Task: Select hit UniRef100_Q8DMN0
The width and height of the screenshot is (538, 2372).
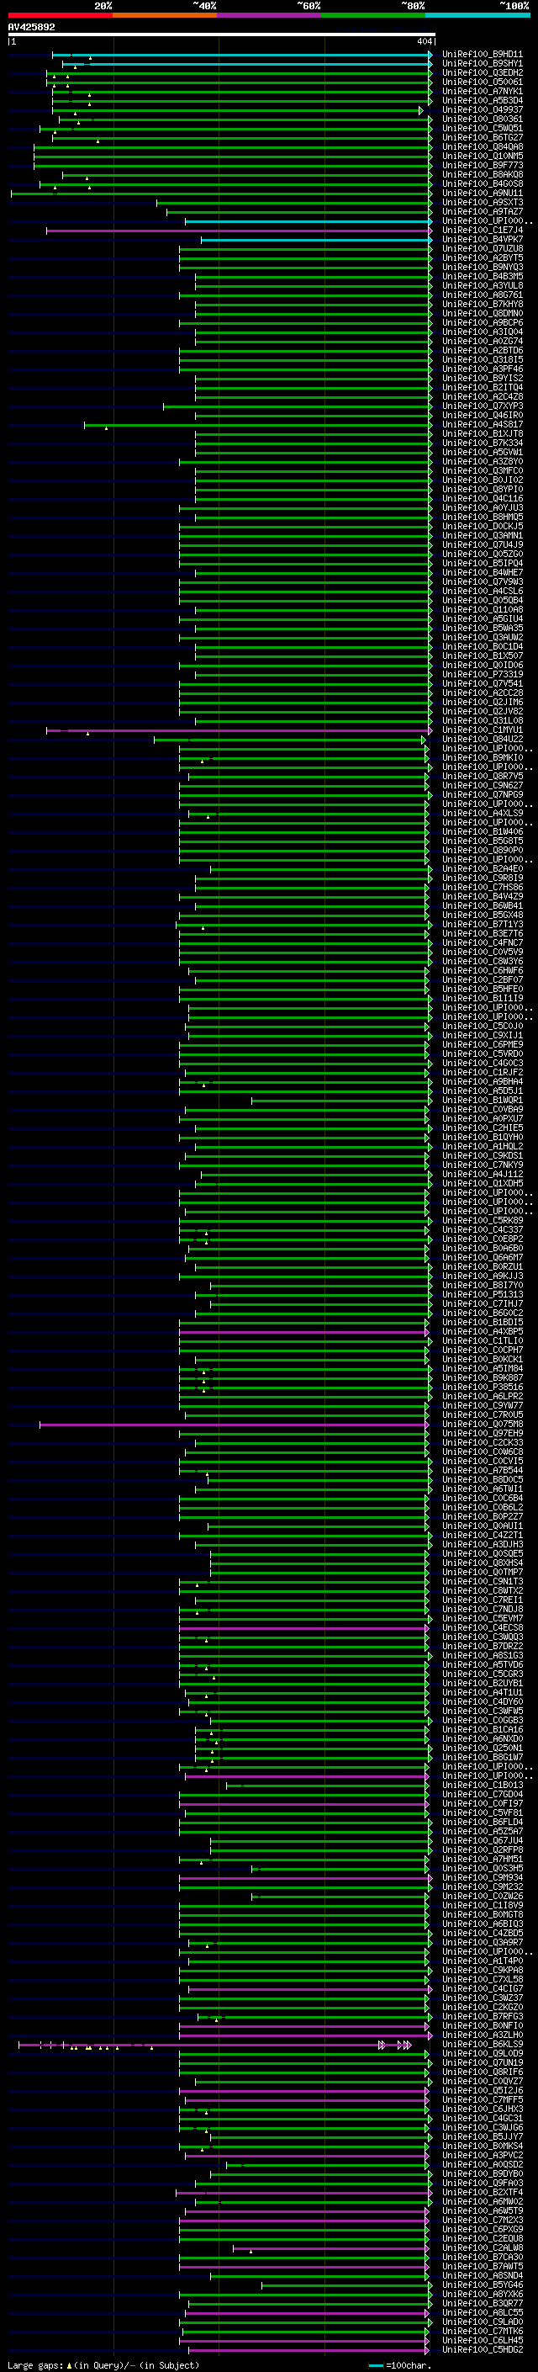Action: pyautogui.click(x=483, y=313)
